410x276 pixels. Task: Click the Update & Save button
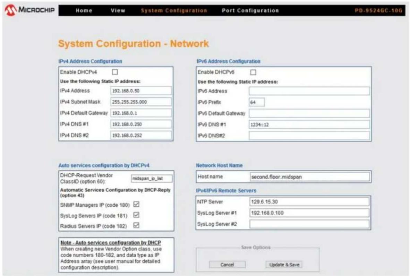tap(284, 265)
